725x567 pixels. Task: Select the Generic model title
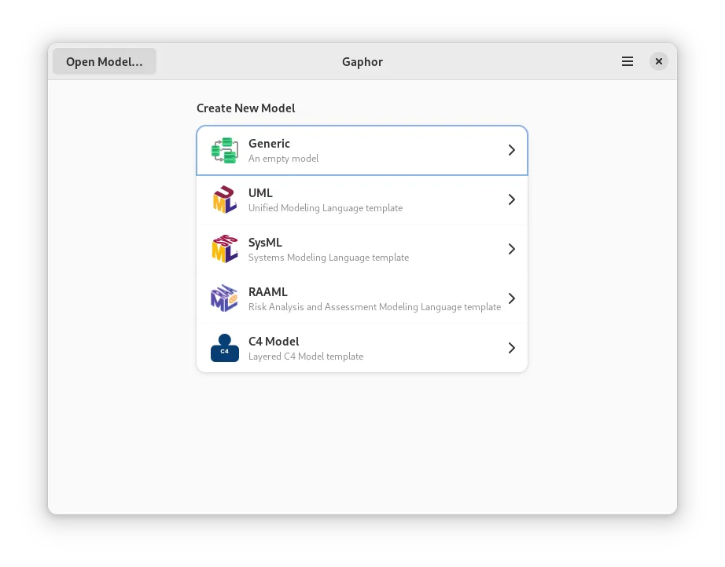pyautogui.click(x=269, y=144)
